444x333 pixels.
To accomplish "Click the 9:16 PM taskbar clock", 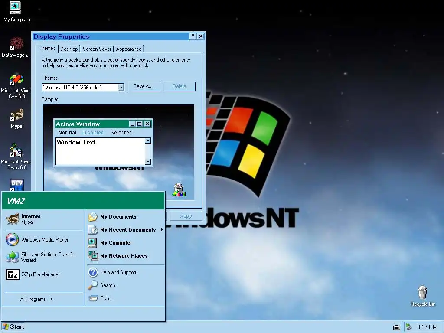I will tap(427, 327).
